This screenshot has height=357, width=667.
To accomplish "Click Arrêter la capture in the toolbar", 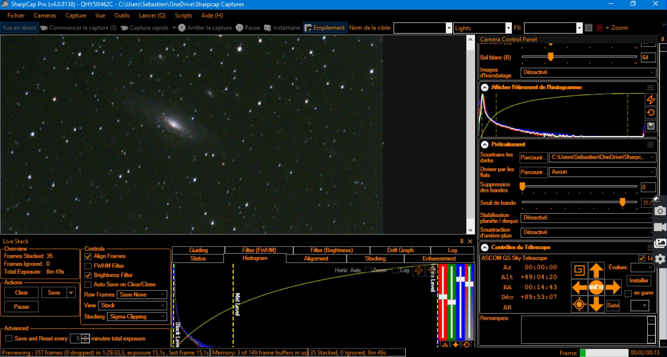I will pyautogui.click(x=205, y=28).
